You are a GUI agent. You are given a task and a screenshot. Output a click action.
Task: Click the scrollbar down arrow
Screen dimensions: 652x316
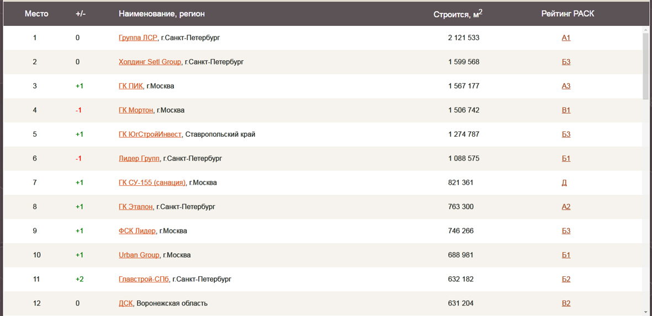pyautogui.click(x=646, y=312)
